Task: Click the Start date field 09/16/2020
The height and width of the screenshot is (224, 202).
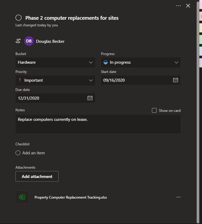Action: click(136, 80)
